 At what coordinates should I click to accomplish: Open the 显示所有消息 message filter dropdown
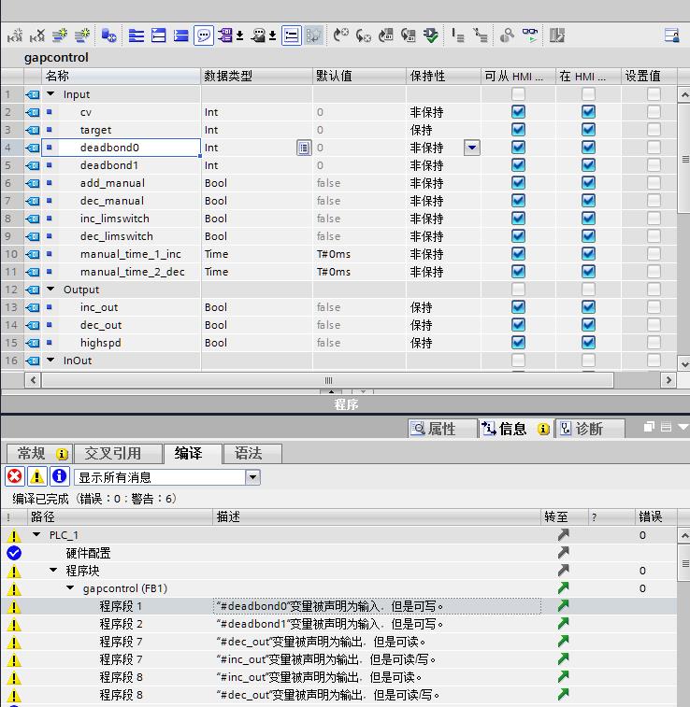(x=252, y=477)
